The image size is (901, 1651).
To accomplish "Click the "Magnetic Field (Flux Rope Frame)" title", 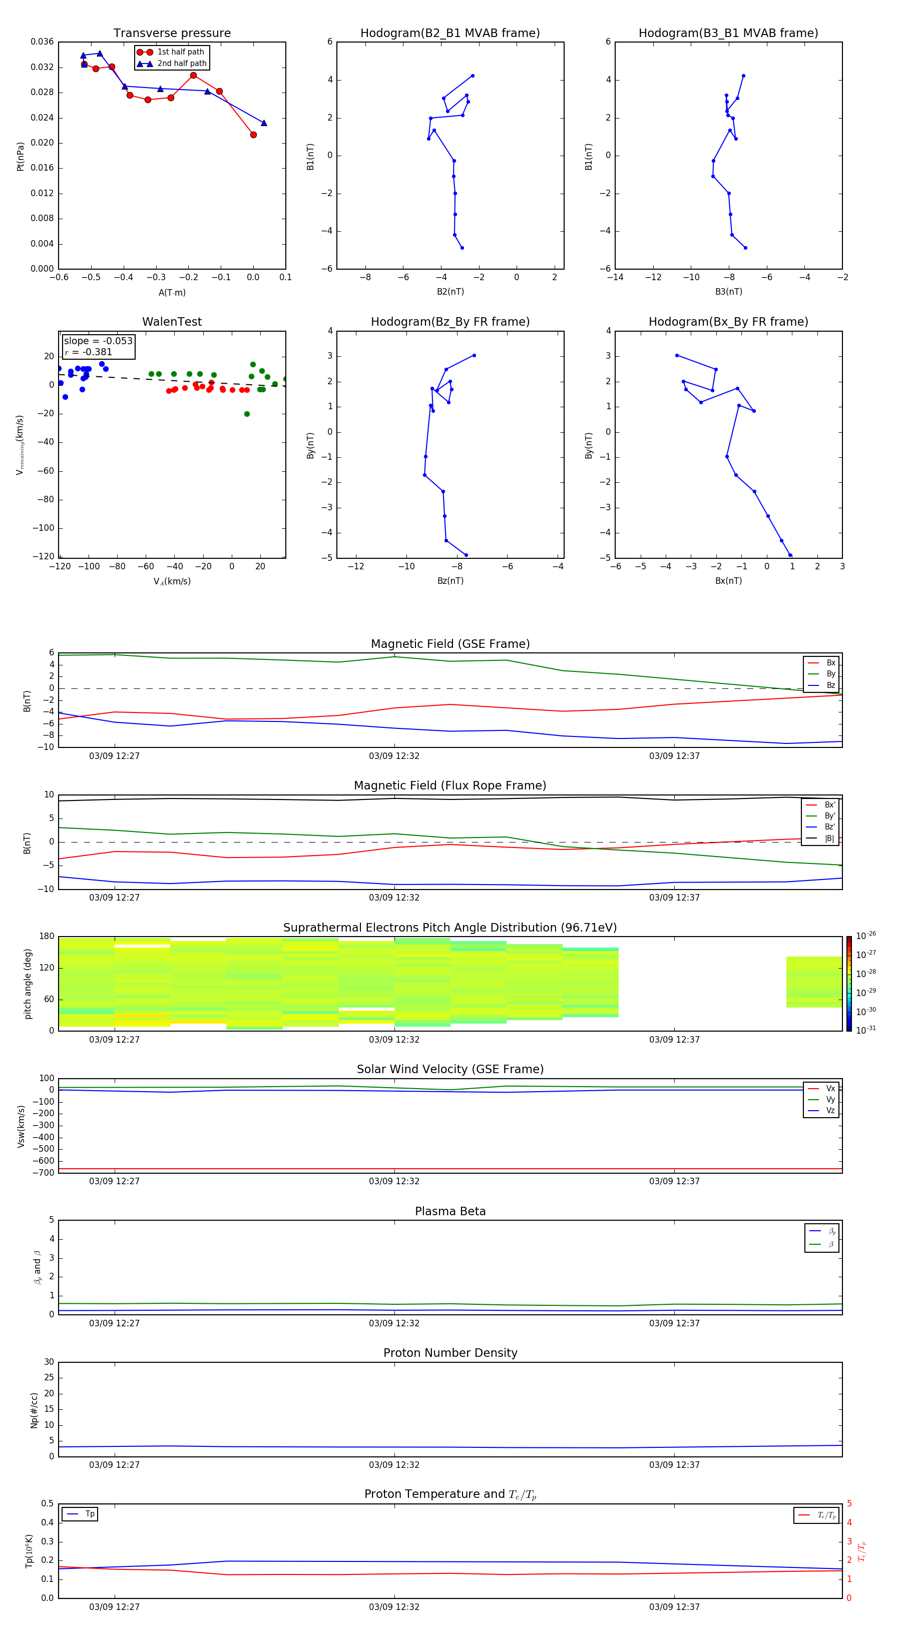I will click(450, 786).
